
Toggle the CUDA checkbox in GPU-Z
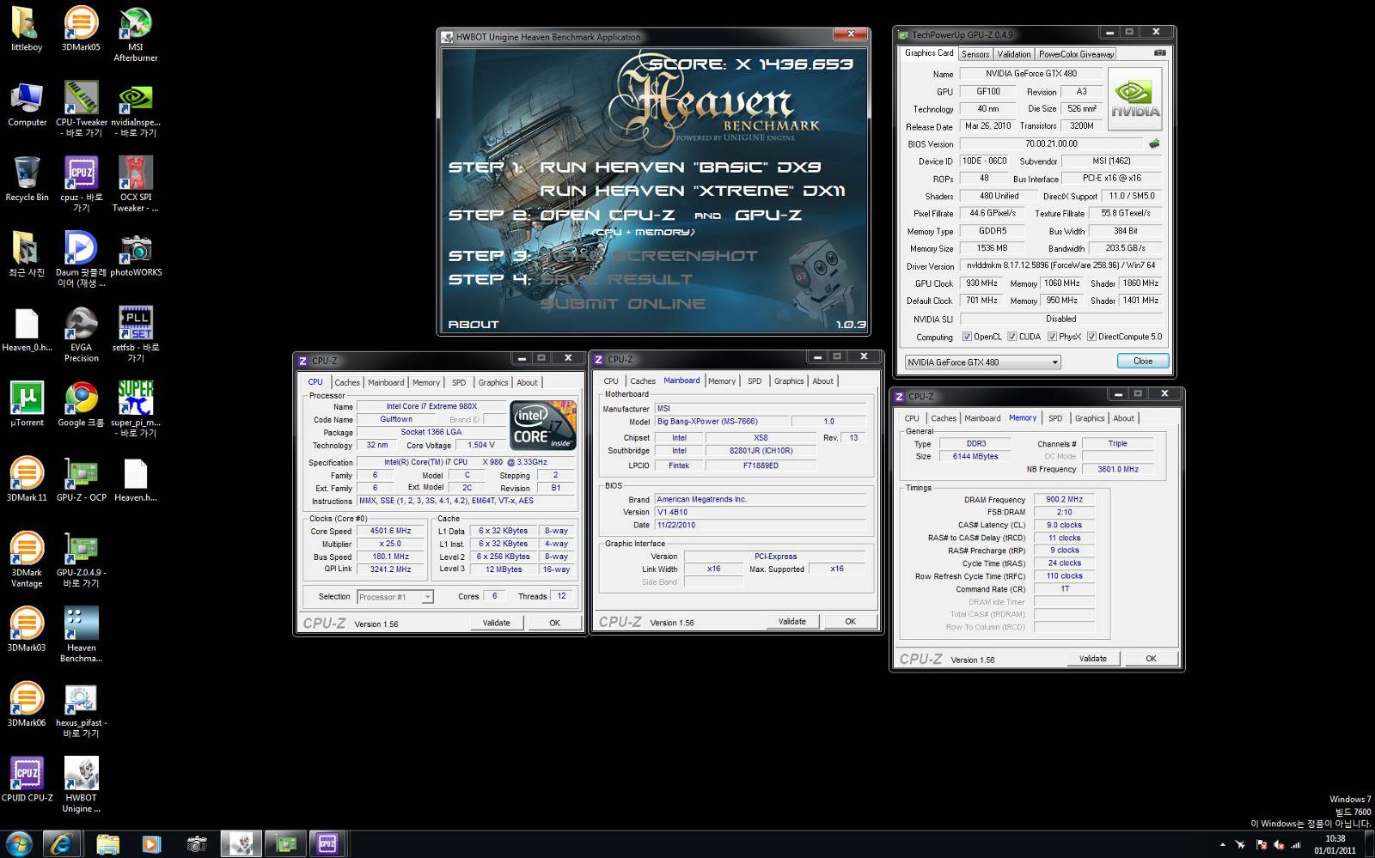click(1012, 337)
